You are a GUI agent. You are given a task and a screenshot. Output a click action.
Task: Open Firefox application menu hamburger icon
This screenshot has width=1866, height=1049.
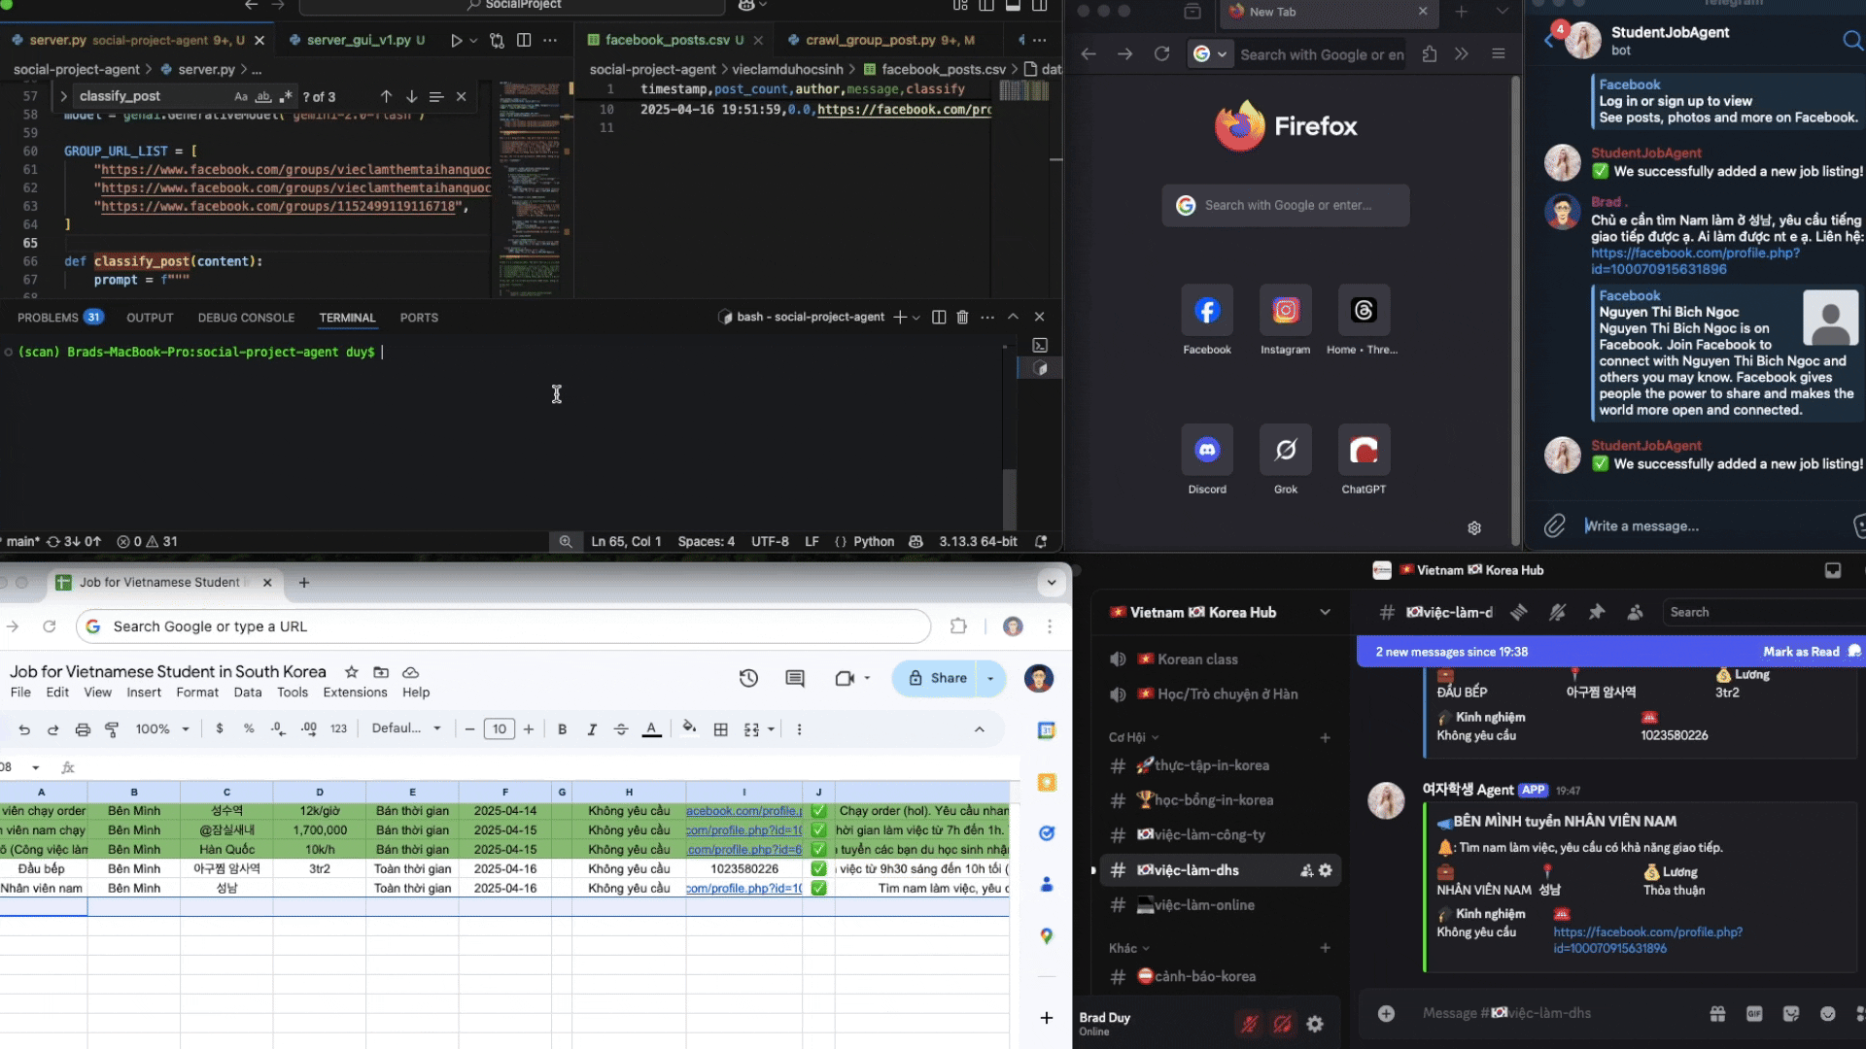coord(1499,54)
